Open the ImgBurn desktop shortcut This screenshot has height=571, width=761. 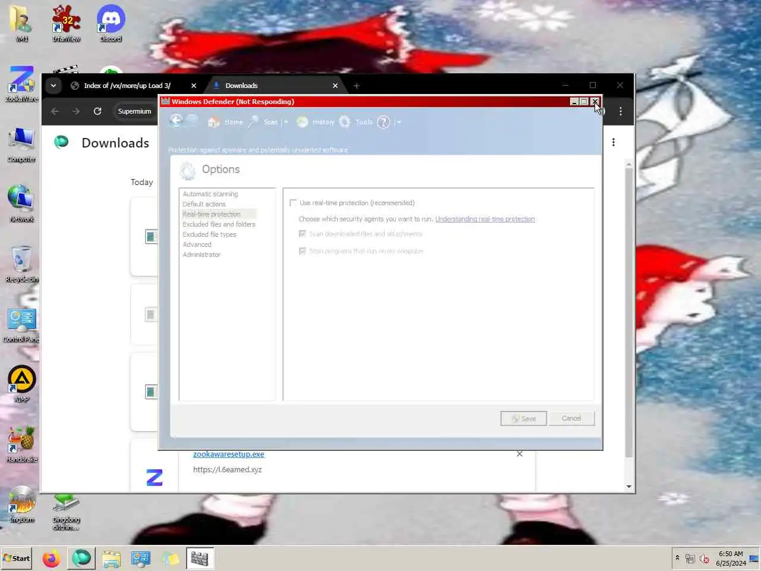(21, 504)
